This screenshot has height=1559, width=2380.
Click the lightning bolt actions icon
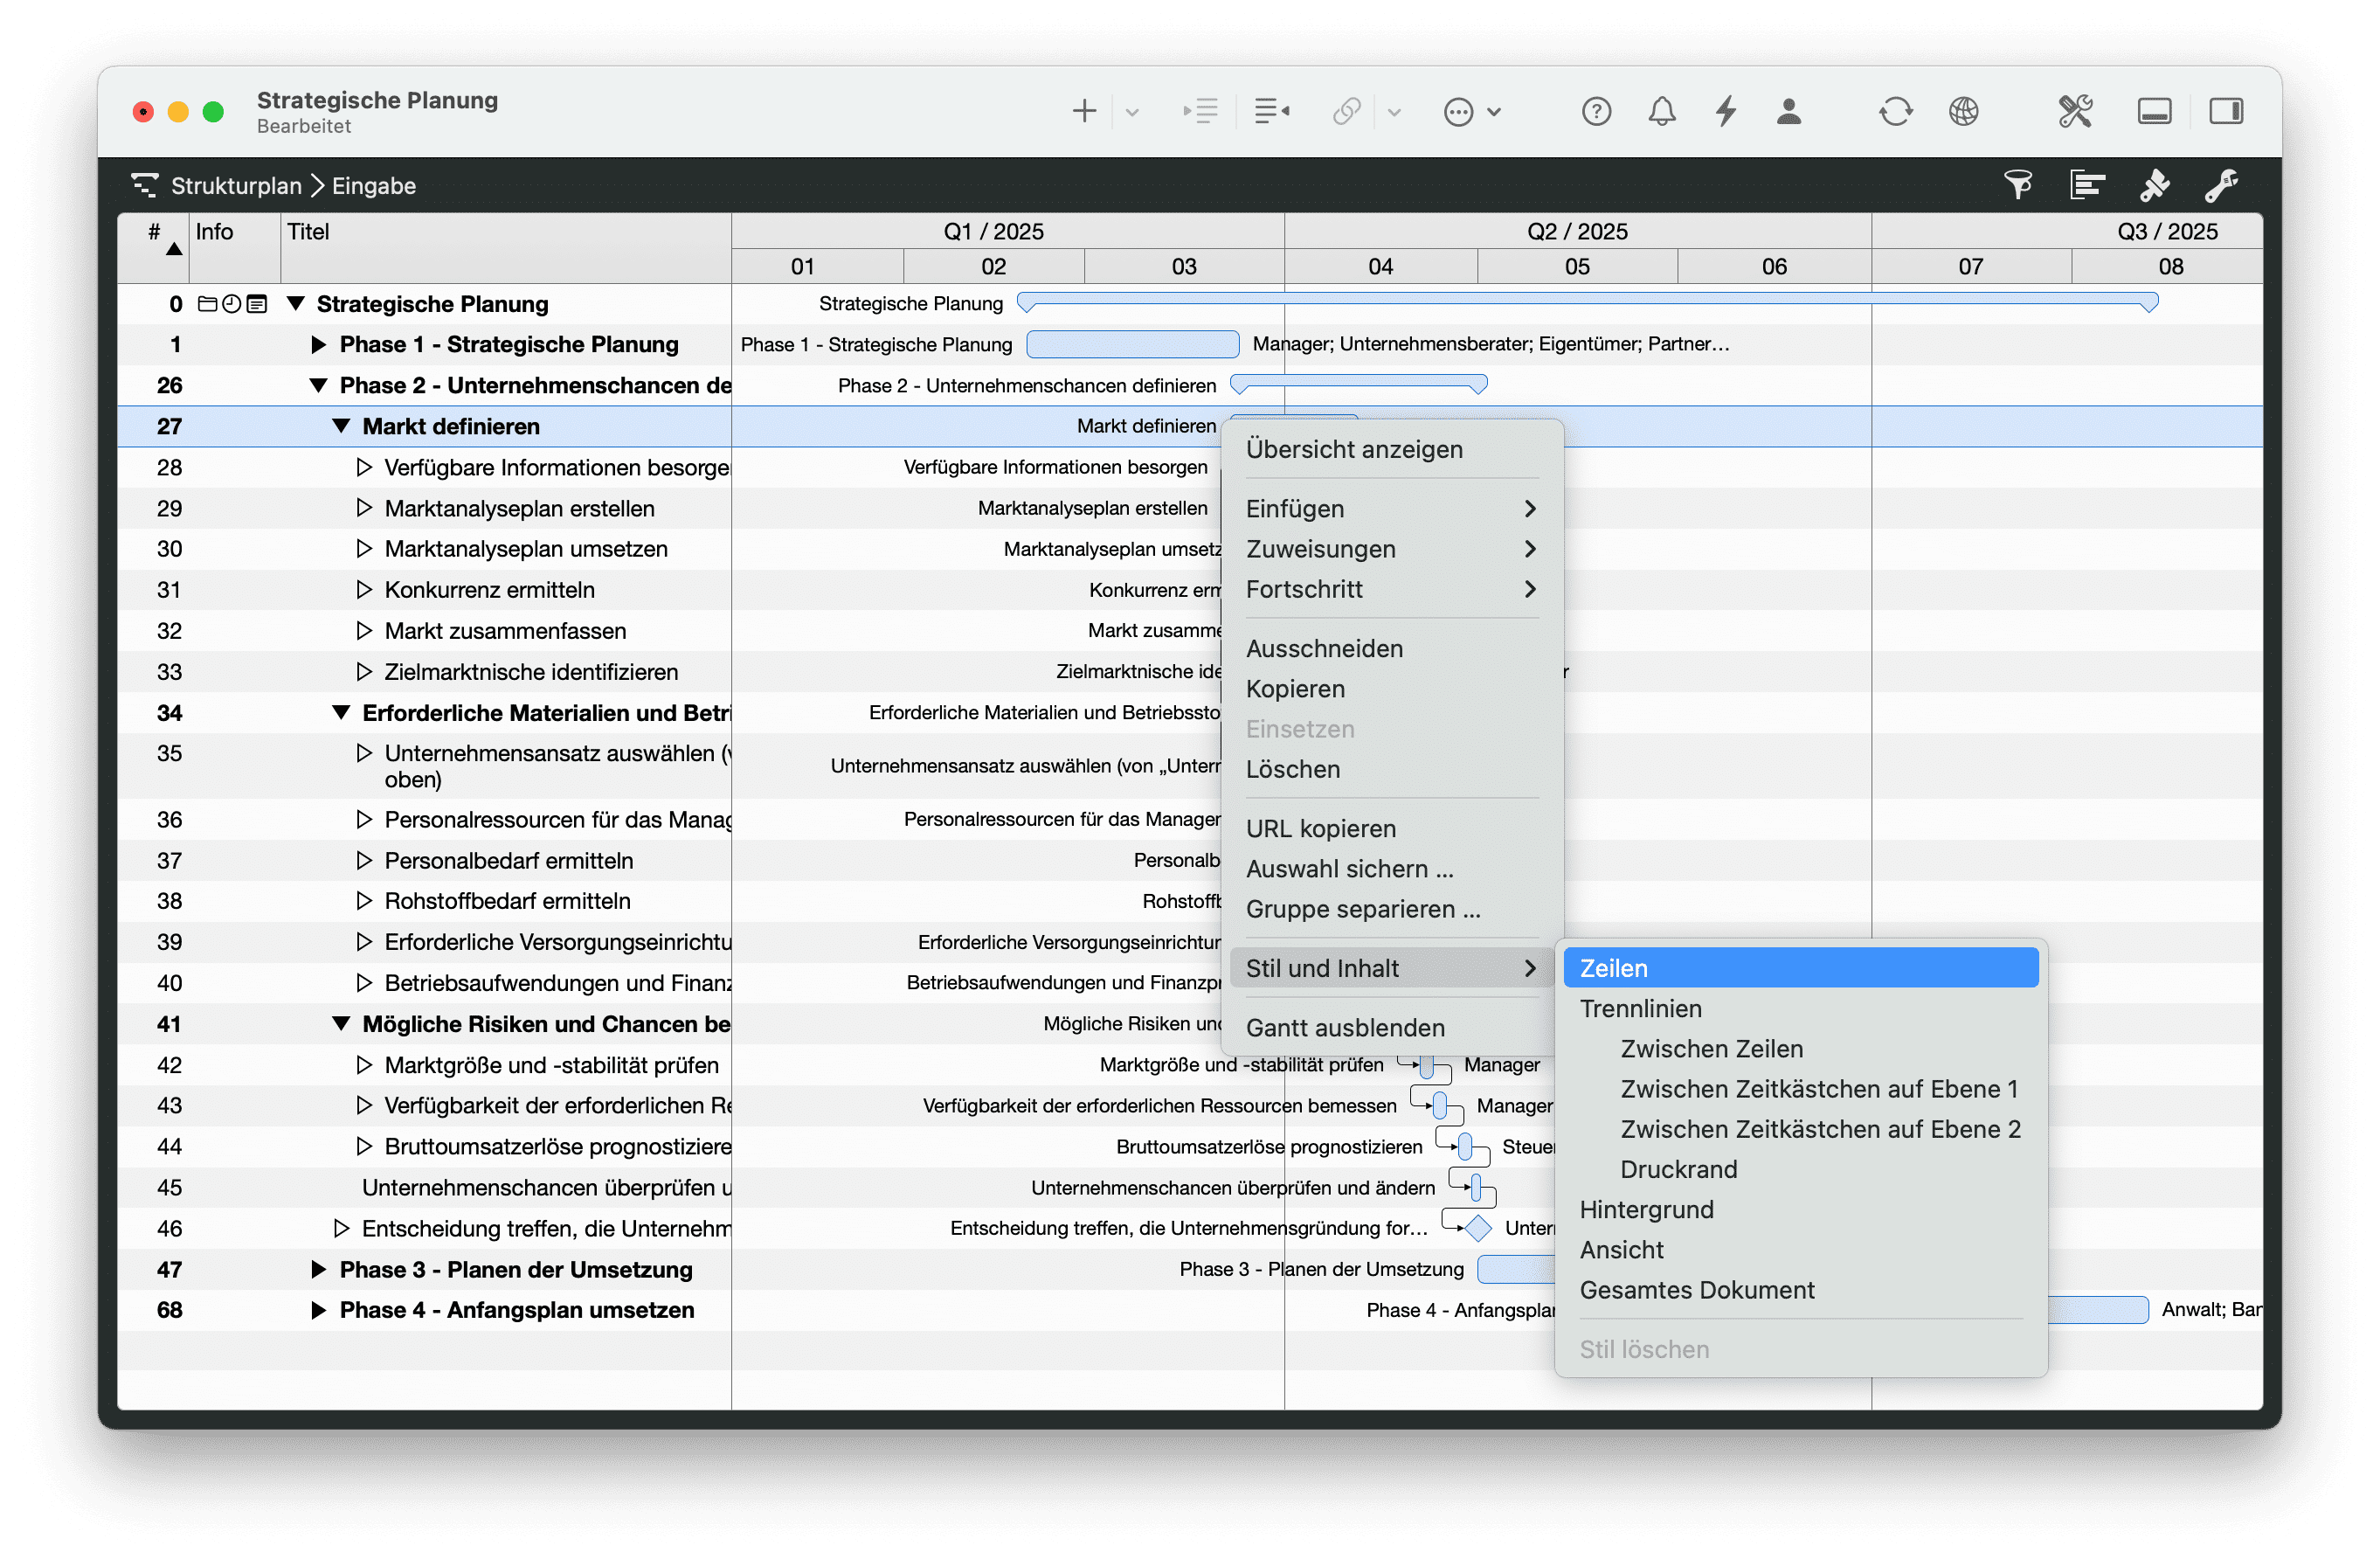[x=1726, y=111]
